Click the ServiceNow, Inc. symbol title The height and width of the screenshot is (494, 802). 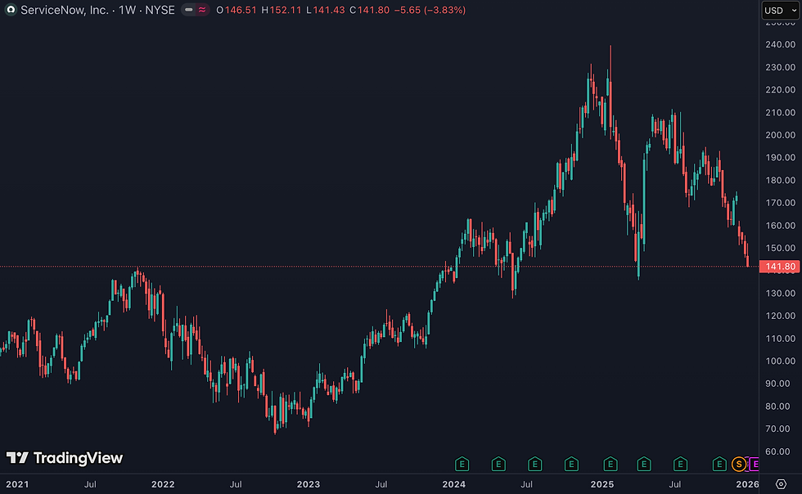point(65,10)
